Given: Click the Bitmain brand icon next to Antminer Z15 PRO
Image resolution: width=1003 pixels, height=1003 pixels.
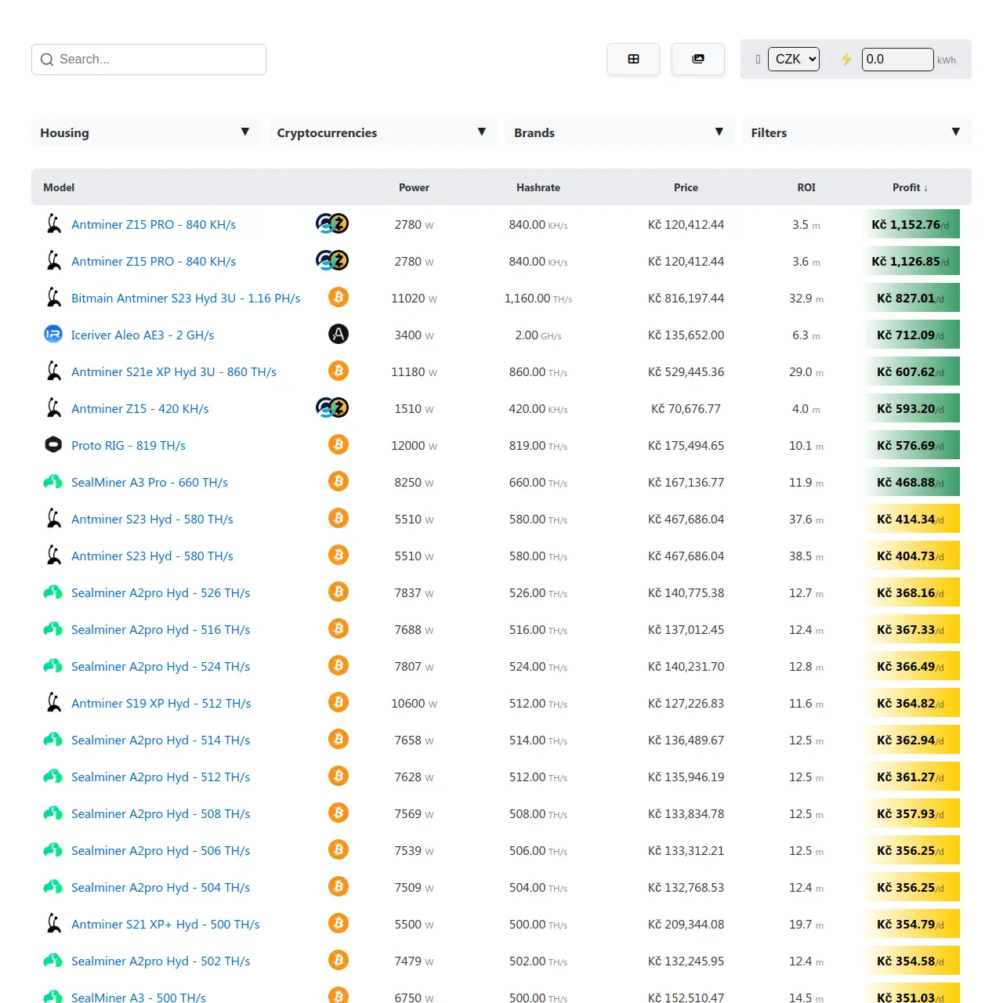Looking at the screenshot, I should 53,223.
